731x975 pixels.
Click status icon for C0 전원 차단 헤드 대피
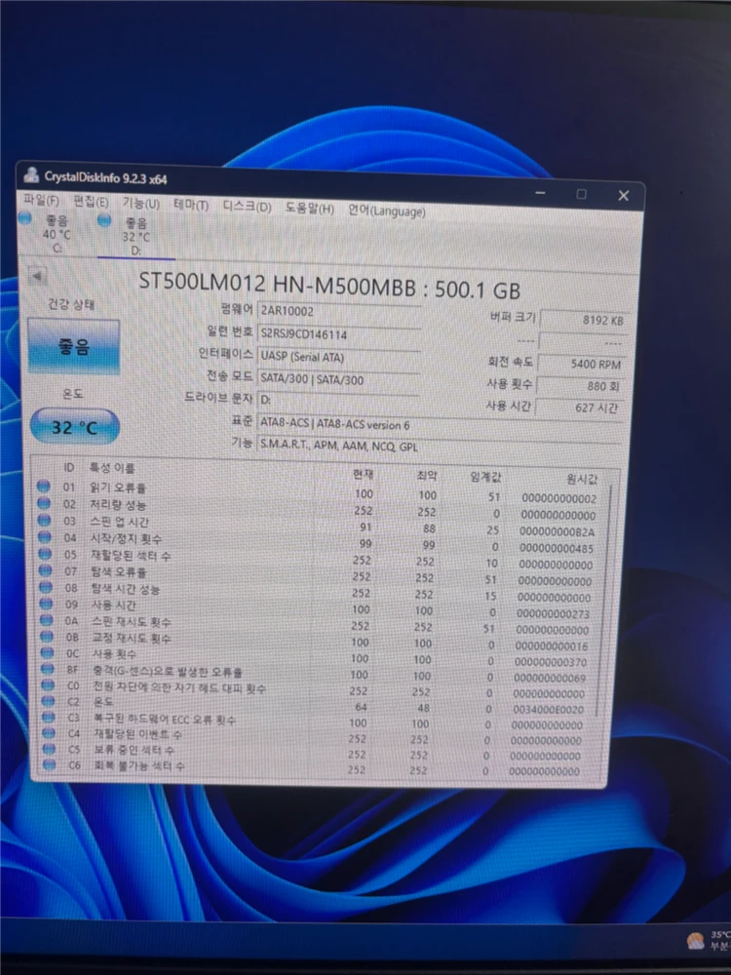tap(47, 685)
